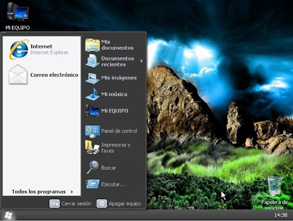Click the bold Internet label
This screenshot has height=221, width=293.
(41, 46)
